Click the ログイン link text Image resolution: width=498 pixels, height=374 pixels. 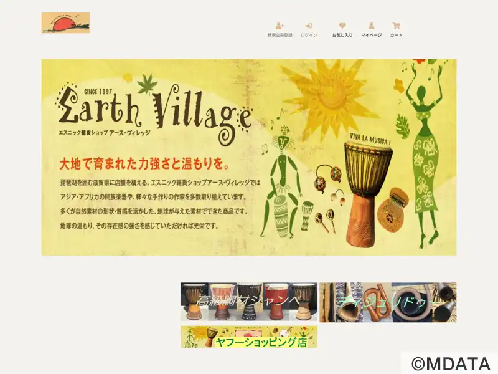[309, 35]
